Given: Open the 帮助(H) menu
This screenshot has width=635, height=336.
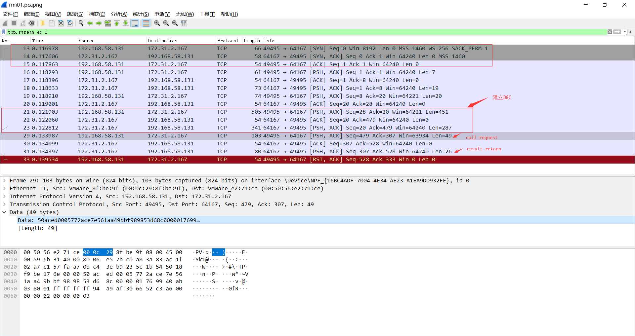Looking at the screenshot, I should [x=230, y=14].
